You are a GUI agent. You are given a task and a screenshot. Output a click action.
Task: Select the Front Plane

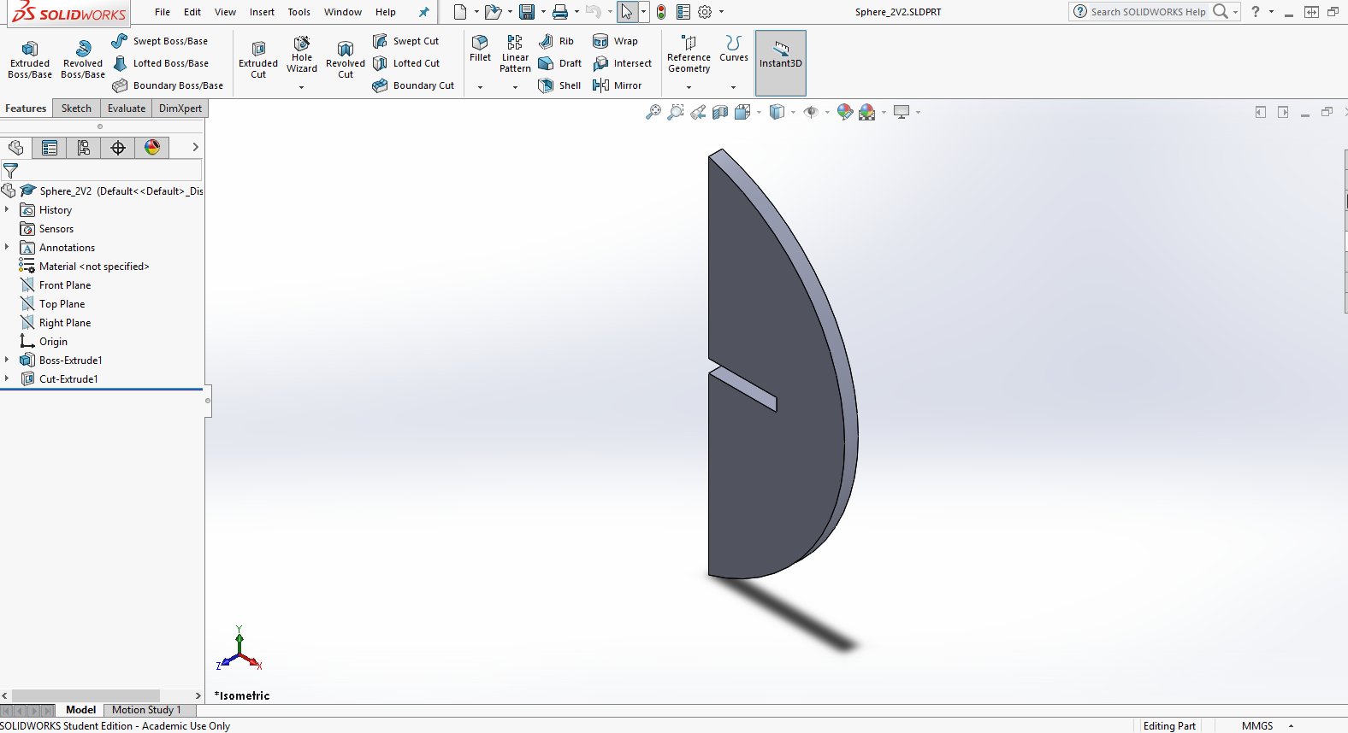tap(56, 285)
